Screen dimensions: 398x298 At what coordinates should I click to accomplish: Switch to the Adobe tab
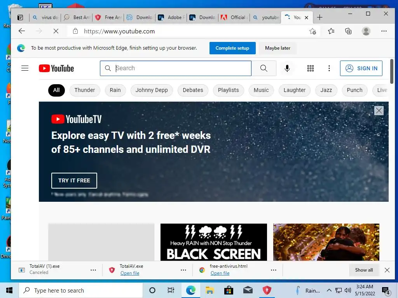(171, 17)
